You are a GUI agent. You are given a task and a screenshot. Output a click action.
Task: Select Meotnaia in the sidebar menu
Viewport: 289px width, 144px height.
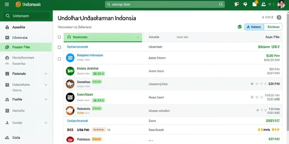coord(20,38)
